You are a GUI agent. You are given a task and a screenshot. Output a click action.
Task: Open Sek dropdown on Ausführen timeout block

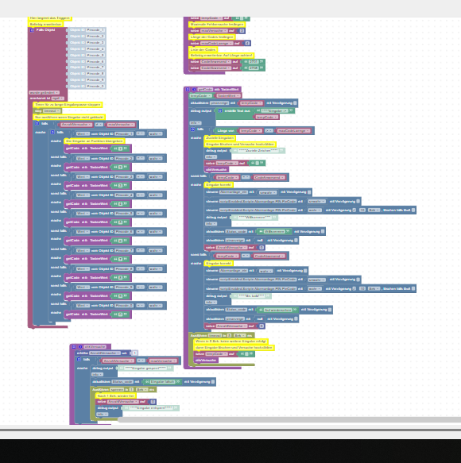click(x=239, y=336)
